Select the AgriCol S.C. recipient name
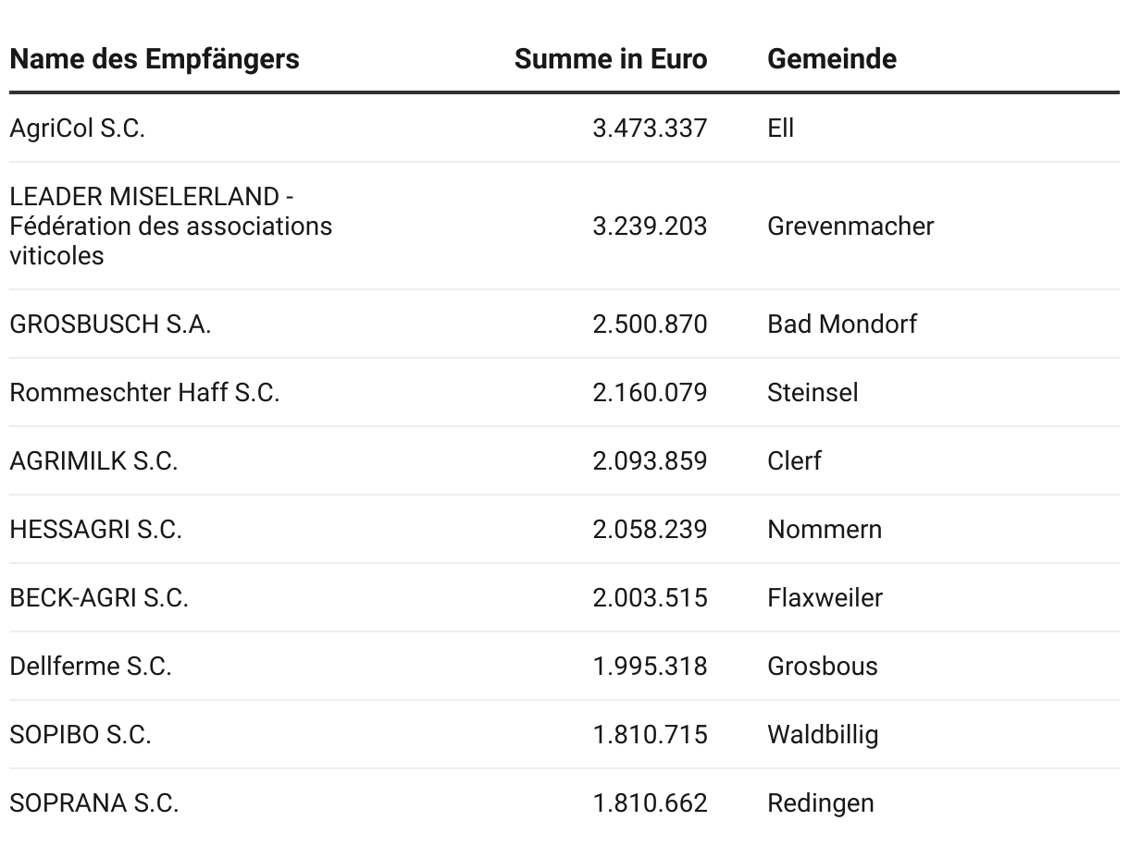The width and height of the screenshot is (1129, 845). [x=78, y=129]
